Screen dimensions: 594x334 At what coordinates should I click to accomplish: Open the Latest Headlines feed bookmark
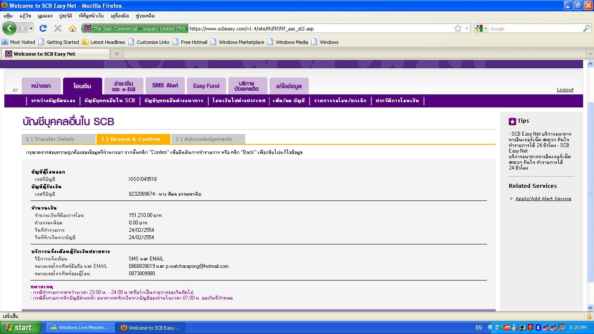[103, 42]
